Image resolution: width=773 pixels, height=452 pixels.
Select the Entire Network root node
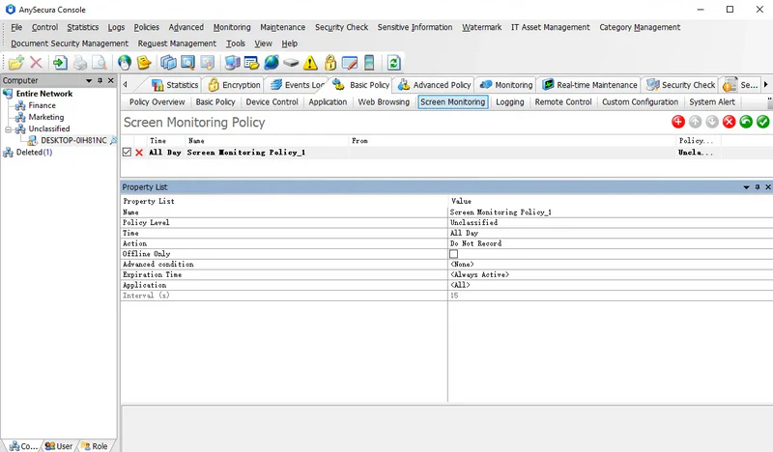44,94
